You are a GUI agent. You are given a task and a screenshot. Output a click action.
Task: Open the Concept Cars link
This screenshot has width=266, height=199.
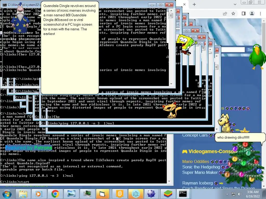click(195, 135)
